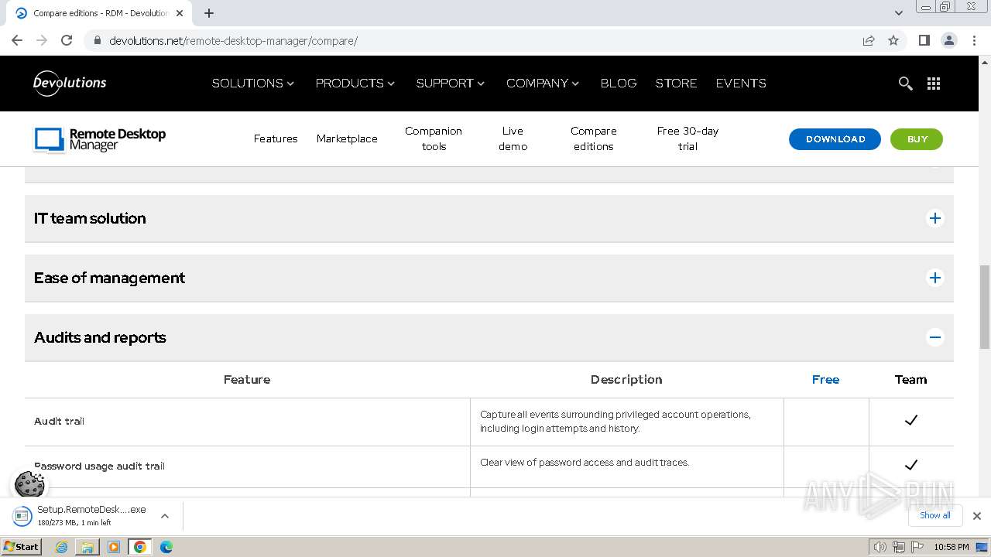Click the Remote Desktop Manager logo

(100, 139)
